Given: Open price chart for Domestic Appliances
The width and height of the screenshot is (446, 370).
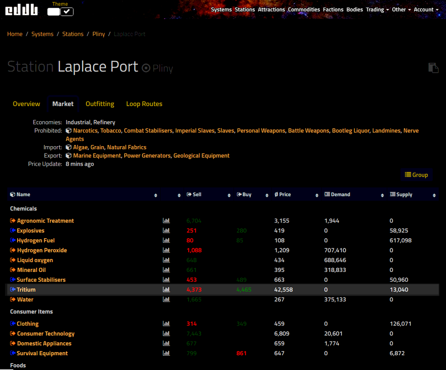Looking at the screenshot, I should click(x=166, y=343).
